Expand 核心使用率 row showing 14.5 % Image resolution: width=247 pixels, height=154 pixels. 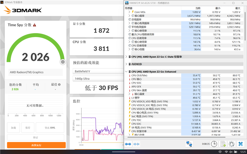point(129,42)
